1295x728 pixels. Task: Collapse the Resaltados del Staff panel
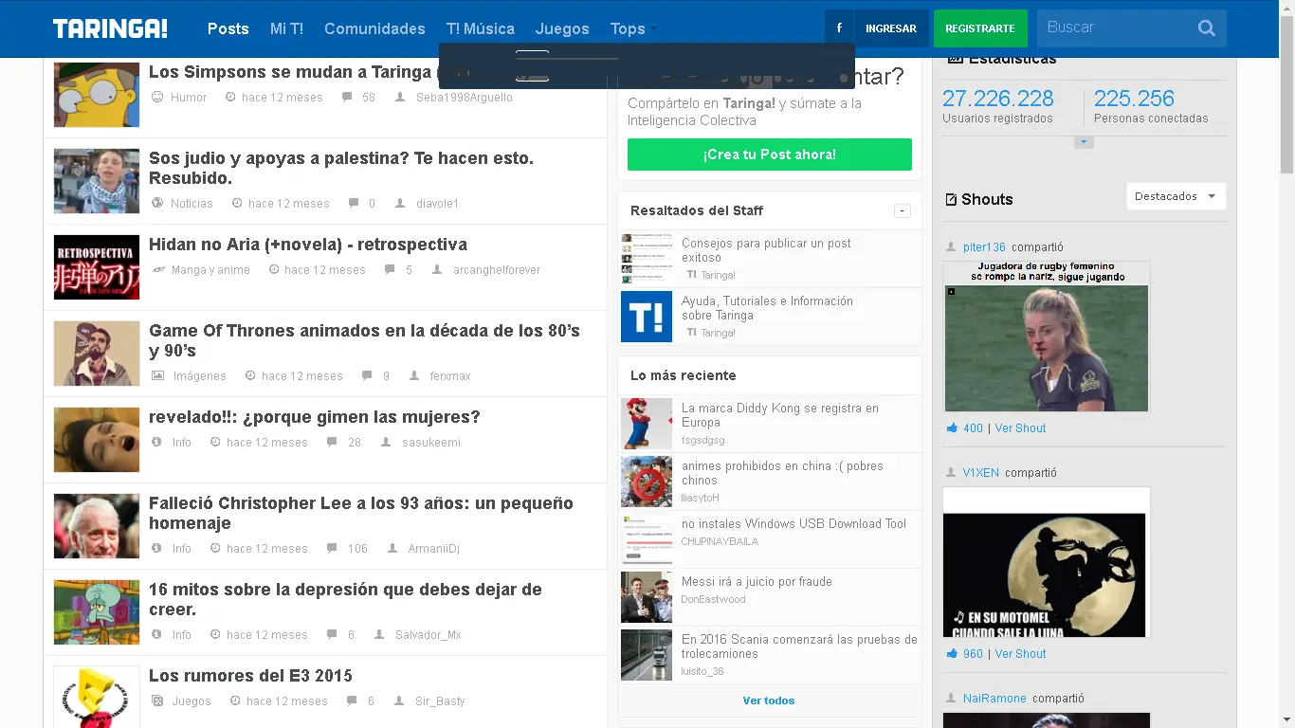pyautogui.click(x=903, y=210)
